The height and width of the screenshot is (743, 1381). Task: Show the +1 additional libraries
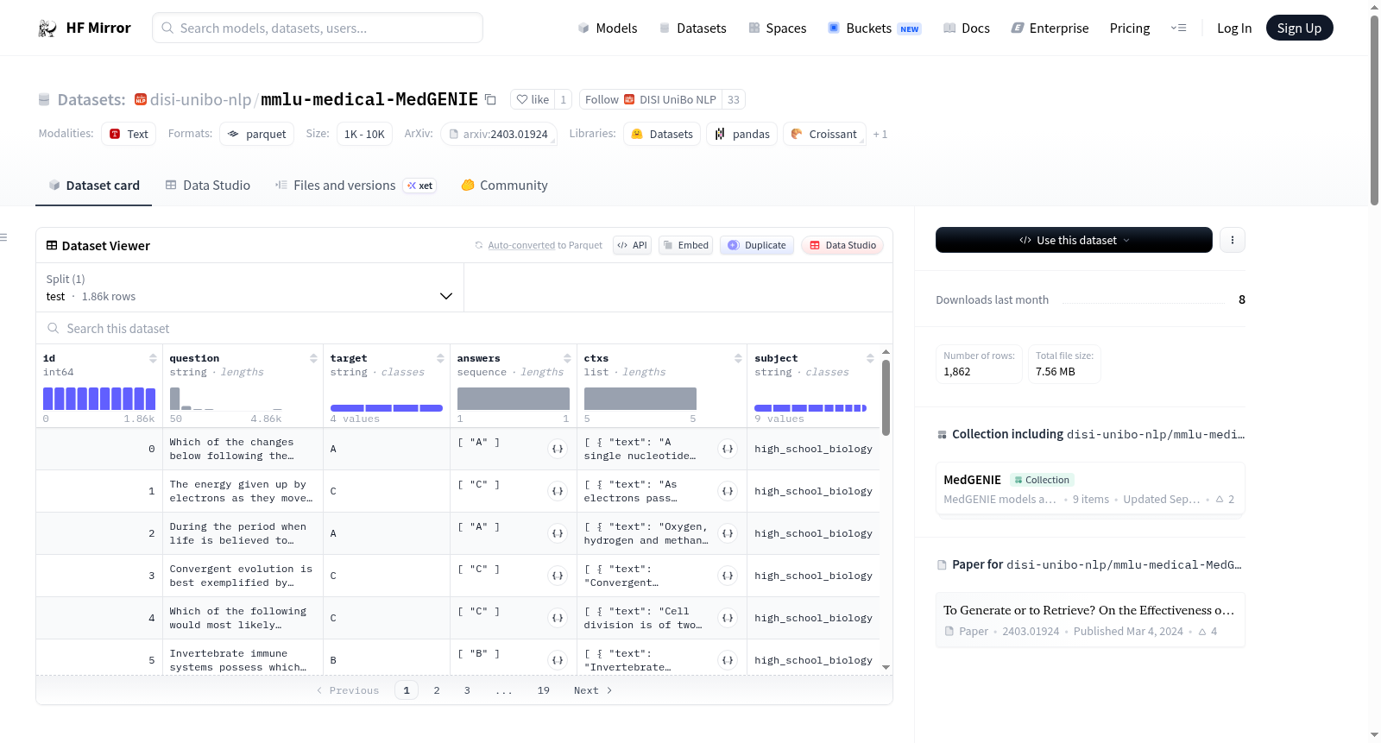pyautogui.click(x=880, y=135)
